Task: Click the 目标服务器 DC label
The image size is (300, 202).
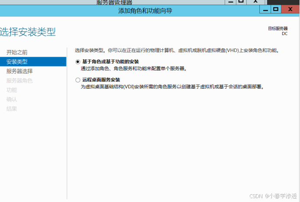Action: coord(277,31)
